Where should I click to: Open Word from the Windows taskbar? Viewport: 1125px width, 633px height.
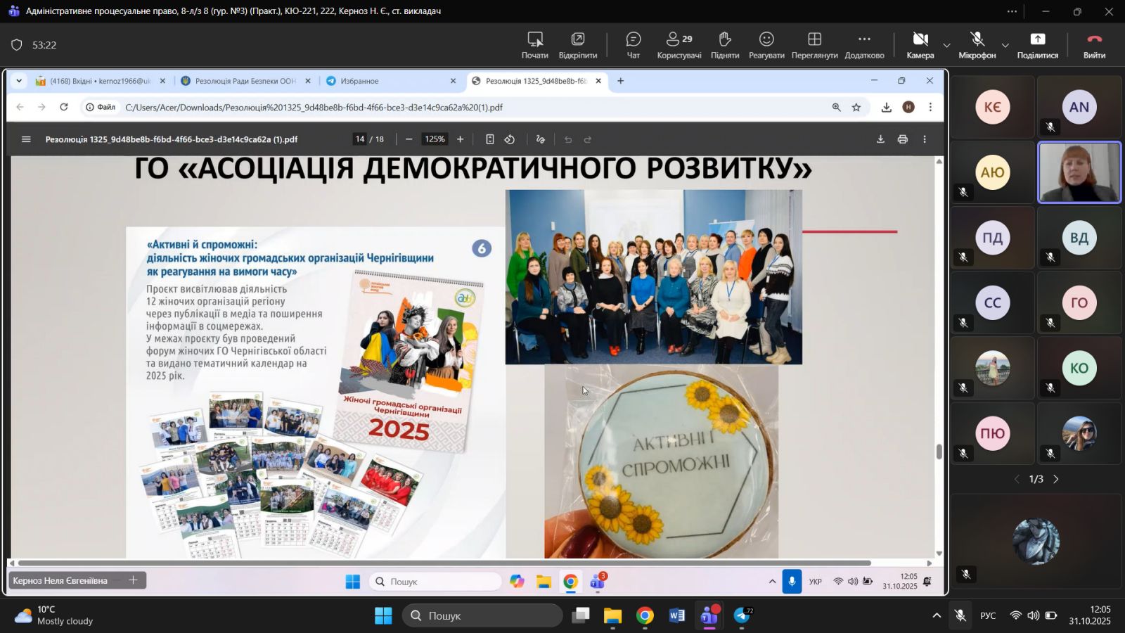coord(676,616)
